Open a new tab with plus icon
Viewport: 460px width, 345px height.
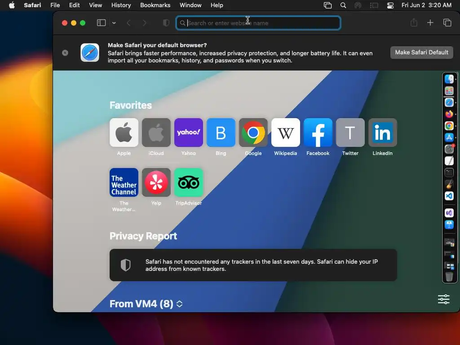pos(430,22)
